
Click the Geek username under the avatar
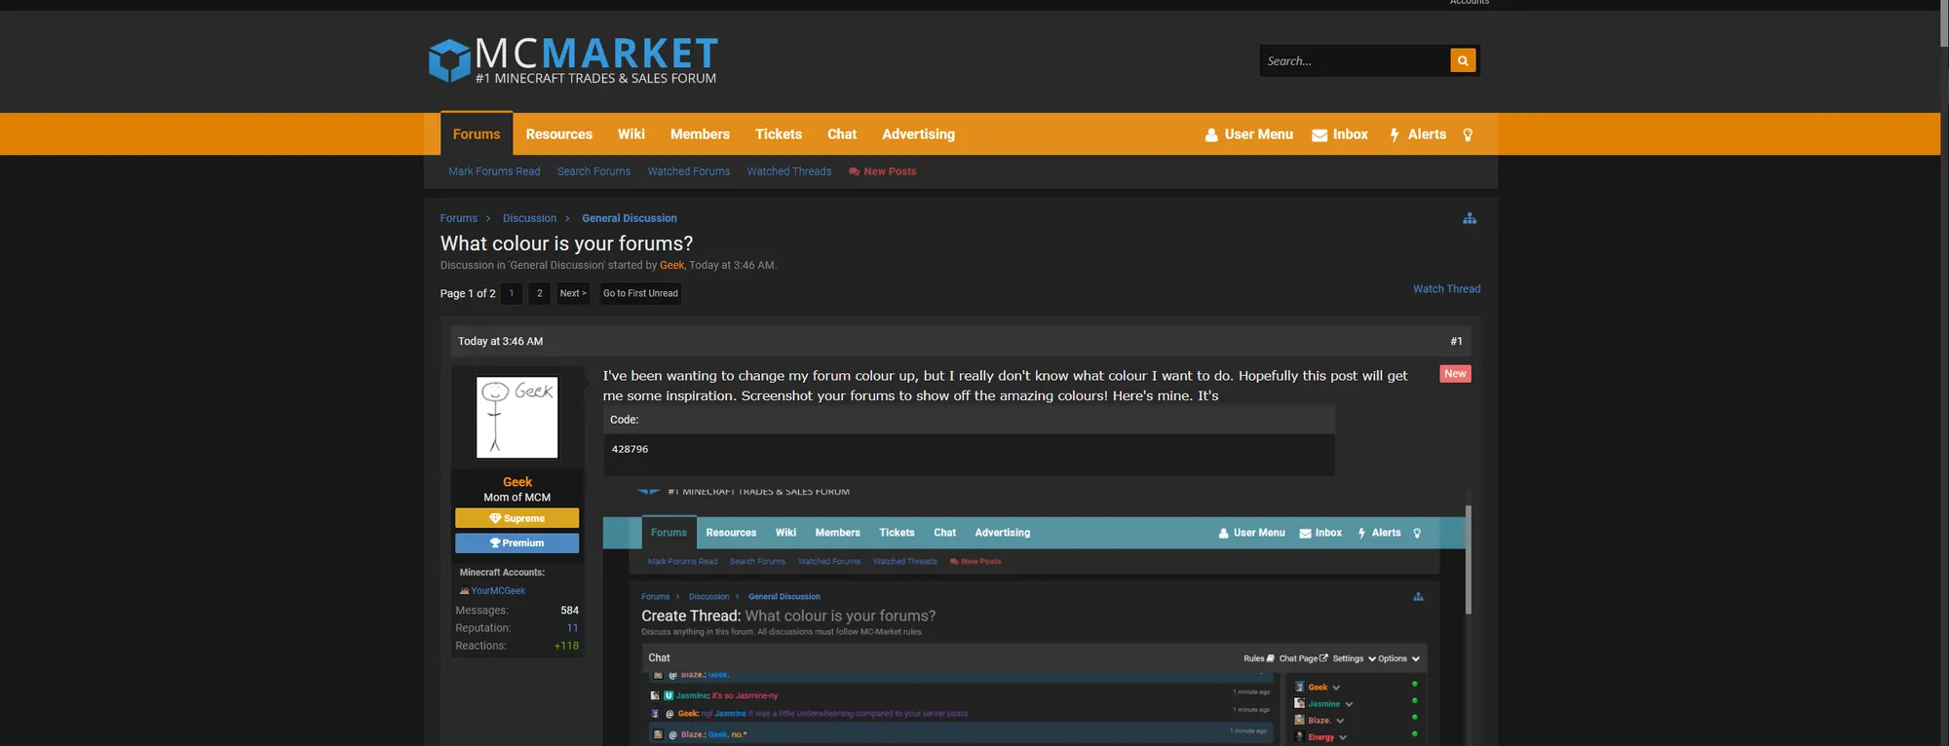pos(517,482)
